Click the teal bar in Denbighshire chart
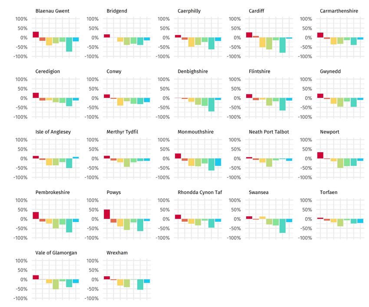Viewport: 369px width, 307px height. (211, 105)
